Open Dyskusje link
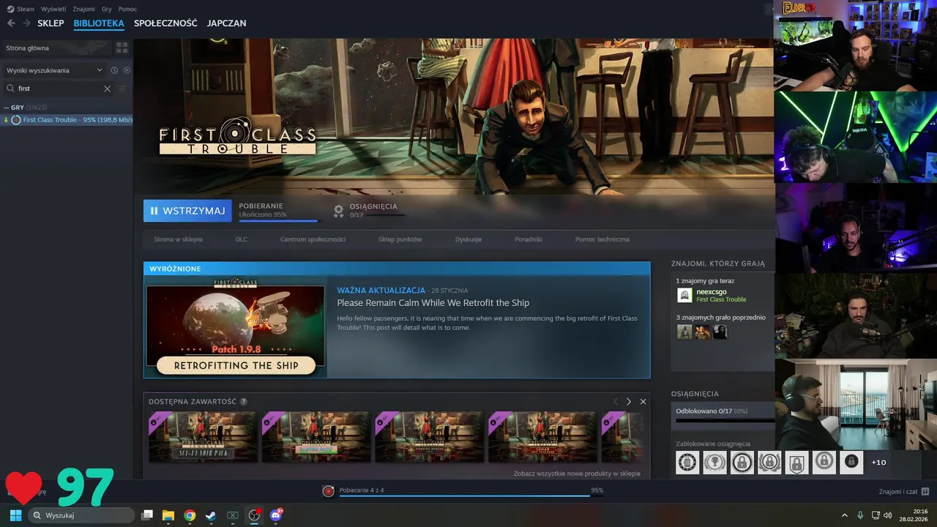The width and height of the screenshot is (937, 527). point(468,239)
